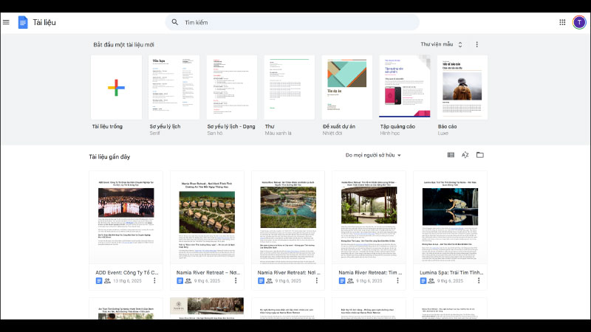Open the account profile avatar
This screenshot has width=591, height=332.
[579, 22]
